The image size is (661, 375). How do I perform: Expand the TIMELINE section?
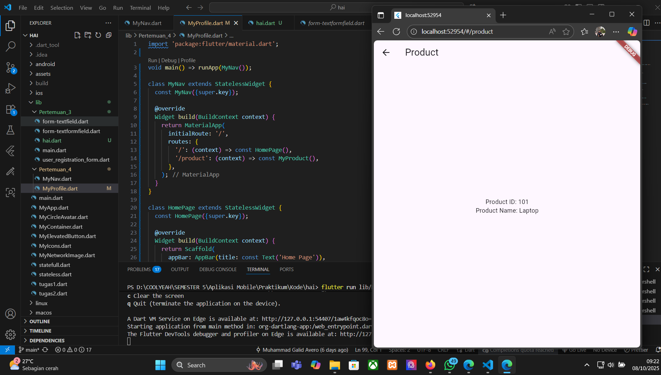pyautogui.click(x=40, y=331)
